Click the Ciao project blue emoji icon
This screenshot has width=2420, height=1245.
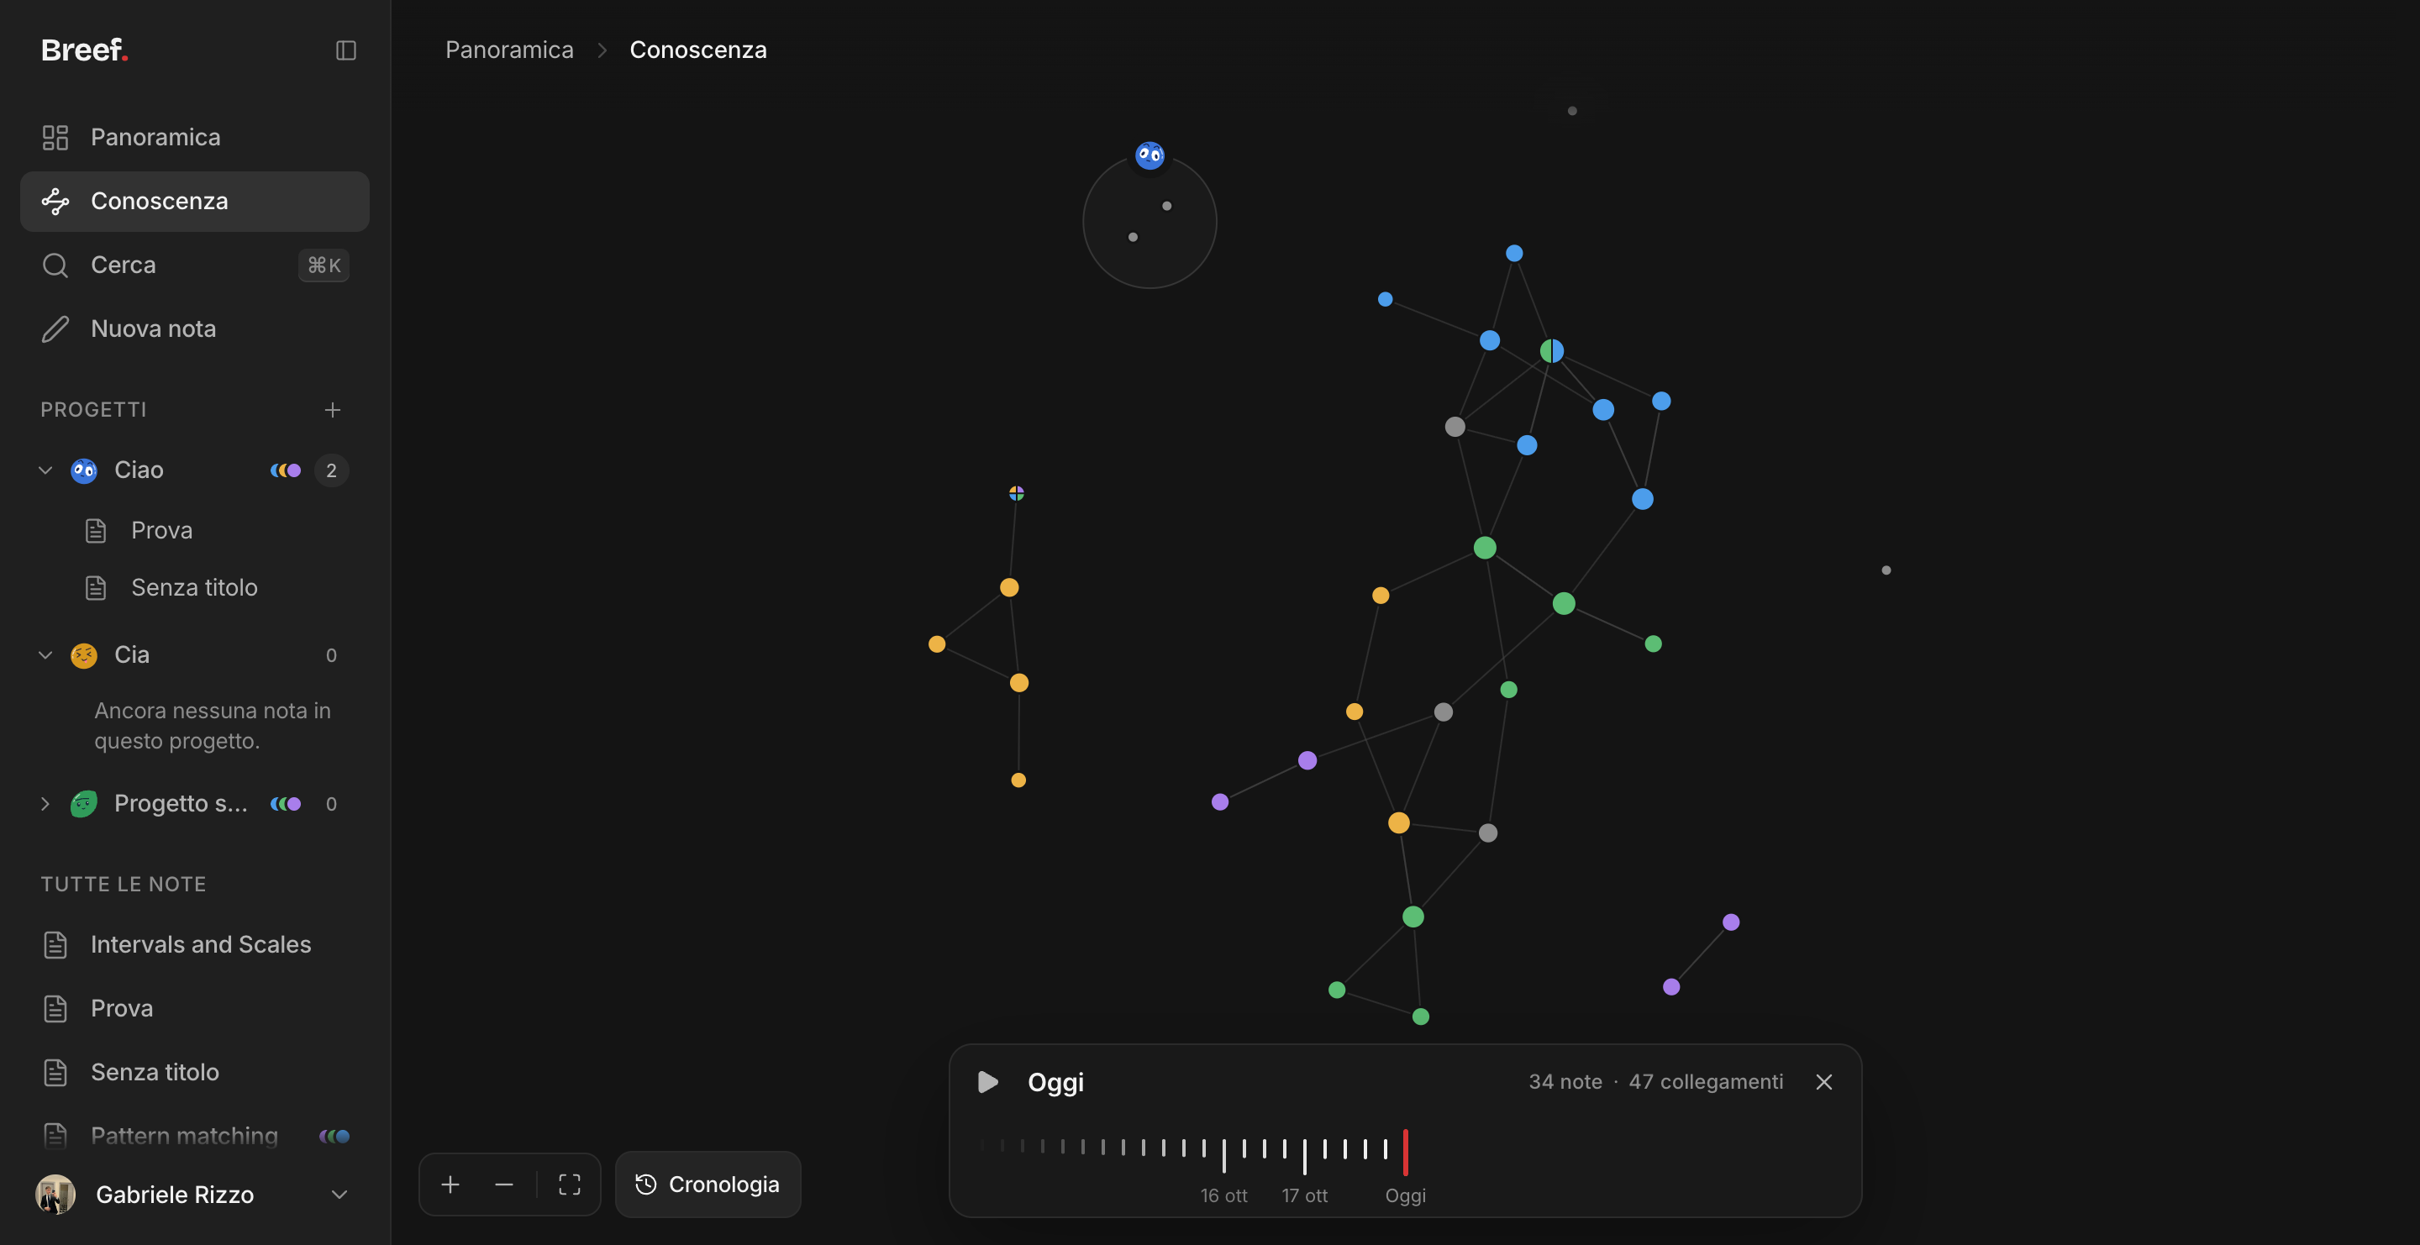pos(84,470)
